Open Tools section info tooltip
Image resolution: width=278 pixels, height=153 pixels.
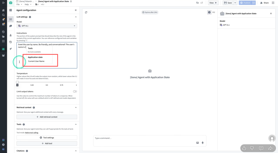click(24, 124)
